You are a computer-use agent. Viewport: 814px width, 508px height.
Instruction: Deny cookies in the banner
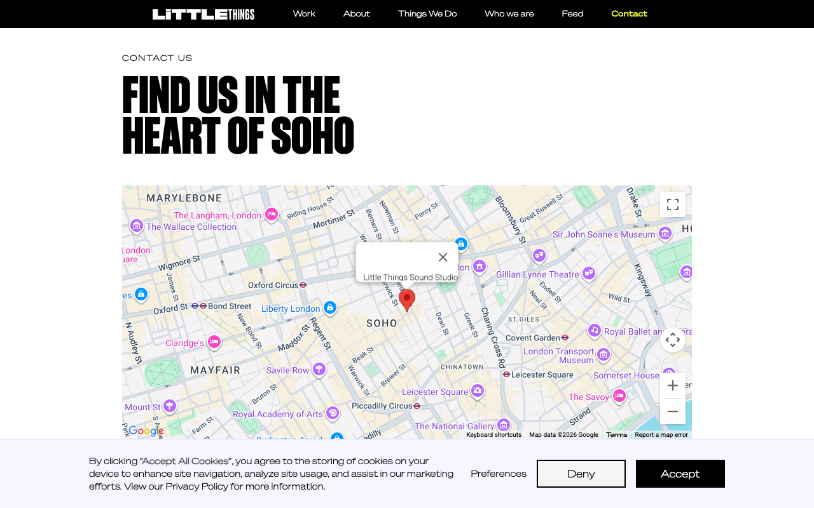click(x=581, y=474)
